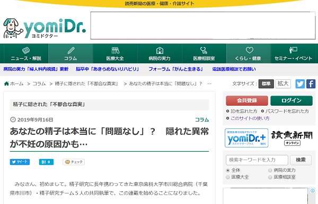Click the date 2019年9月16日

point(35,119)
